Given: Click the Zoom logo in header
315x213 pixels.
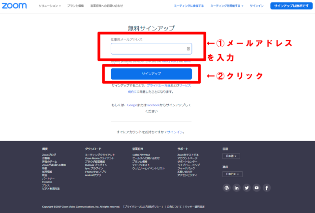Looking at the screenshot, I should pos(14,5).
